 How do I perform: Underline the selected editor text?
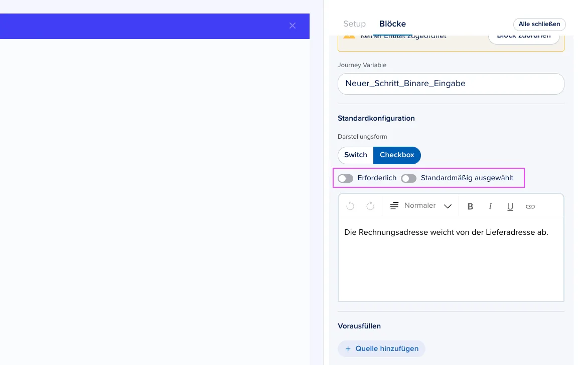pyautogui.click(x=510, y=206)
